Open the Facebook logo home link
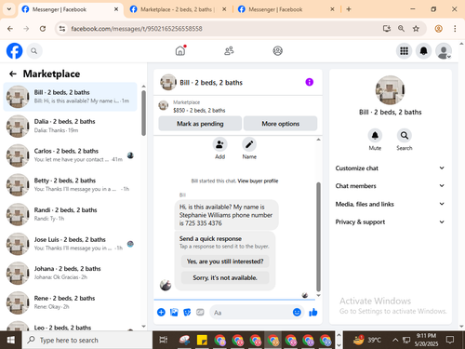The image size is (465, 349). pos(14,51)
